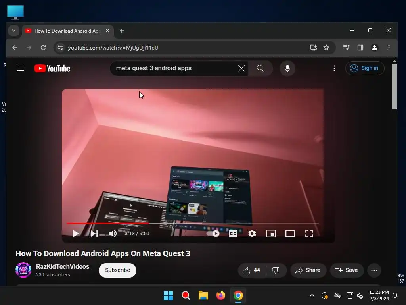The image size is (406, 305).
Task: Toggle the autoplay switch
Action: [x=213, y=234]
